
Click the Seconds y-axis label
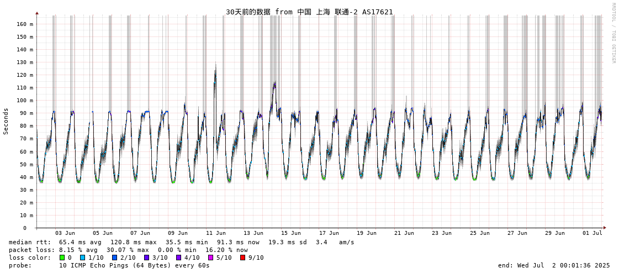tap(6, 121)
